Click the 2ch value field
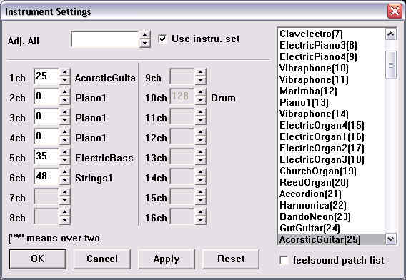Screen dimensions: 406x280 (x=46, y=96)
